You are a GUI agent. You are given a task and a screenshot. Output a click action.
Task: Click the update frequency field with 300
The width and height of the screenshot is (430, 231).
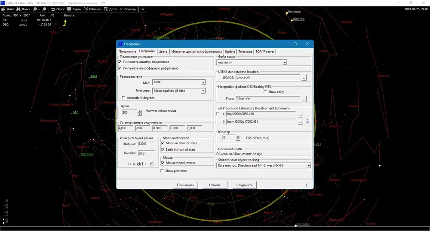click(x=129, y=112)
